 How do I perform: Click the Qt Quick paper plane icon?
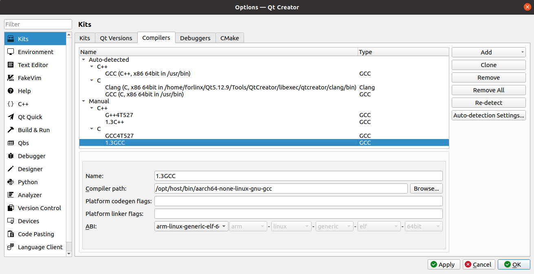click(11, 117)
